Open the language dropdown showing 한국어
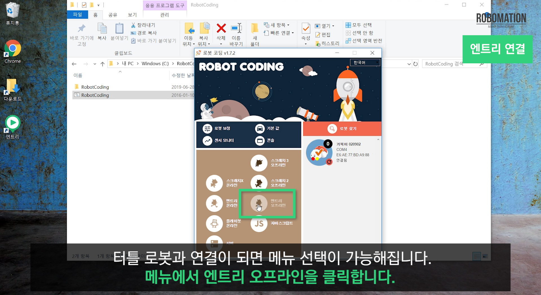This screenshot has height=295, width=541. coord(365,62)
